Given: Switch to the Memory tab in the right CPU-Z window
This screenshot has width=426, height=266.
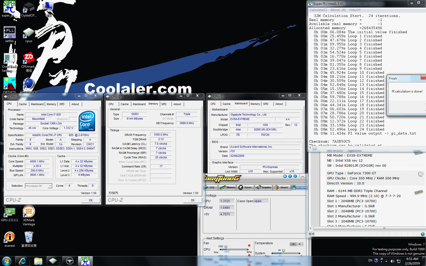Looking at the screenshot, I should coord(255,104).
